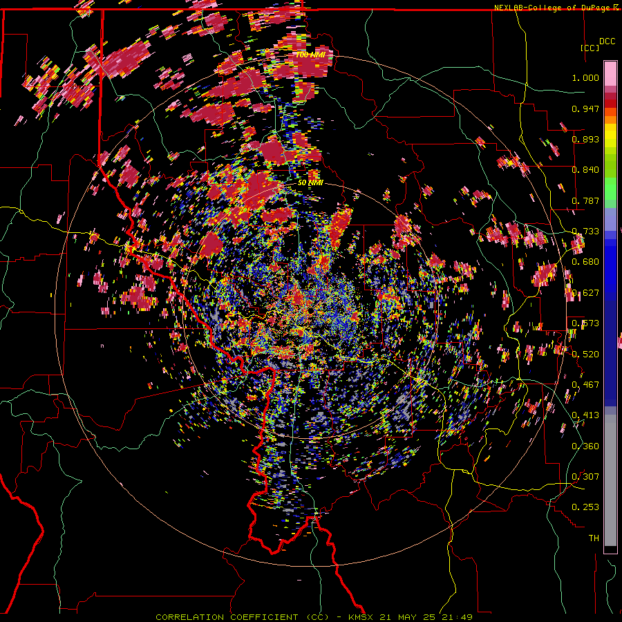Click the 0.467 scale value
The width and height of the screenshot is (622, 622).
tap(585, 385)
